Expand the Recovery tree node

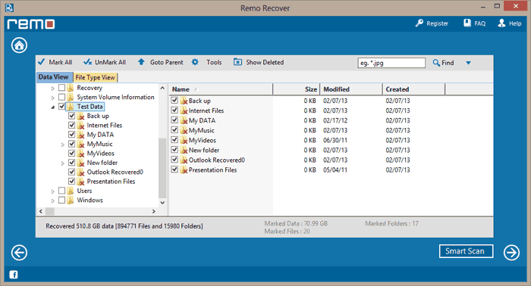(53, 89)
